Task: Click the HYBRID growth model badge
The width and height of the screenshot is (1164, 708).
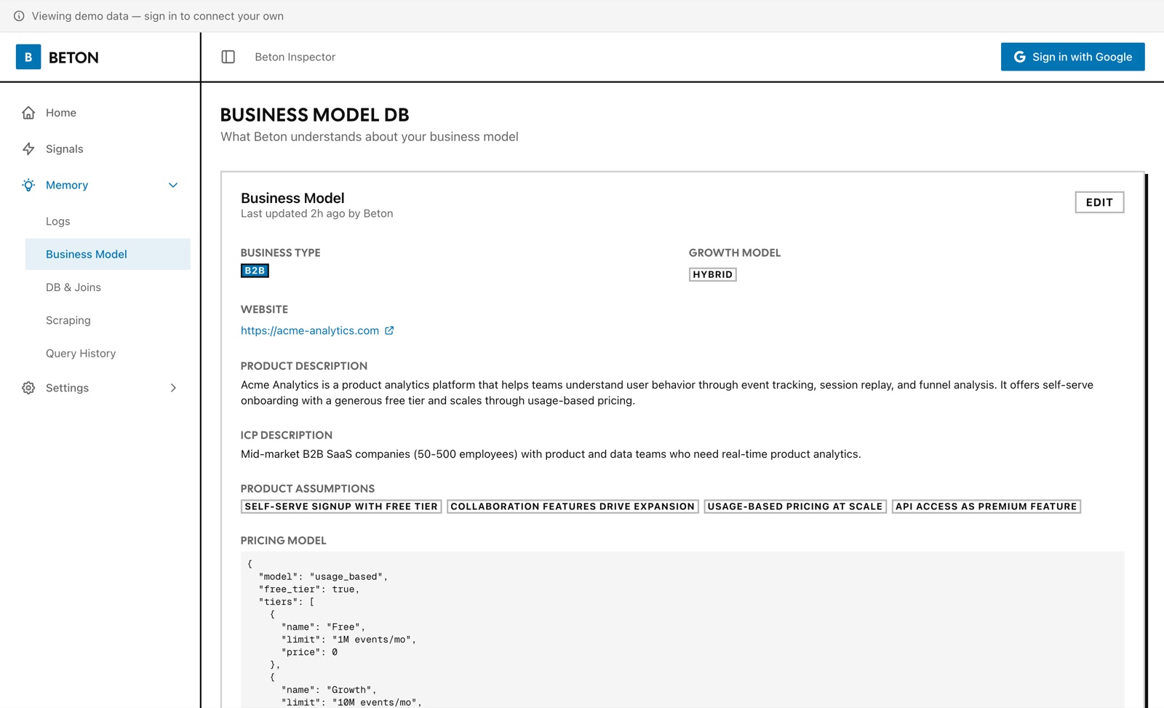Action: 712,274
